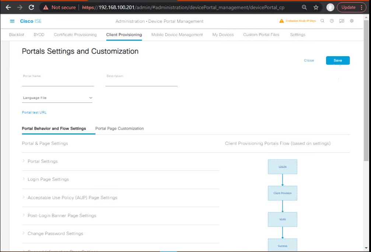Go to the My Devices tab

[x=223, y=35]
